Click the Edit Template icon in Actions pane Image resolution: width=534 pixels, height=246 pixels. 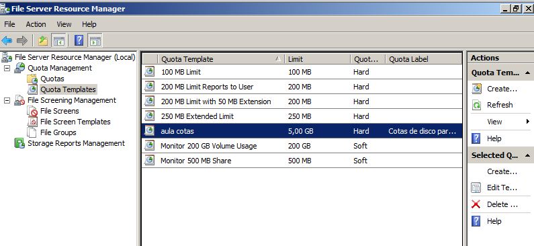[476, 188]
